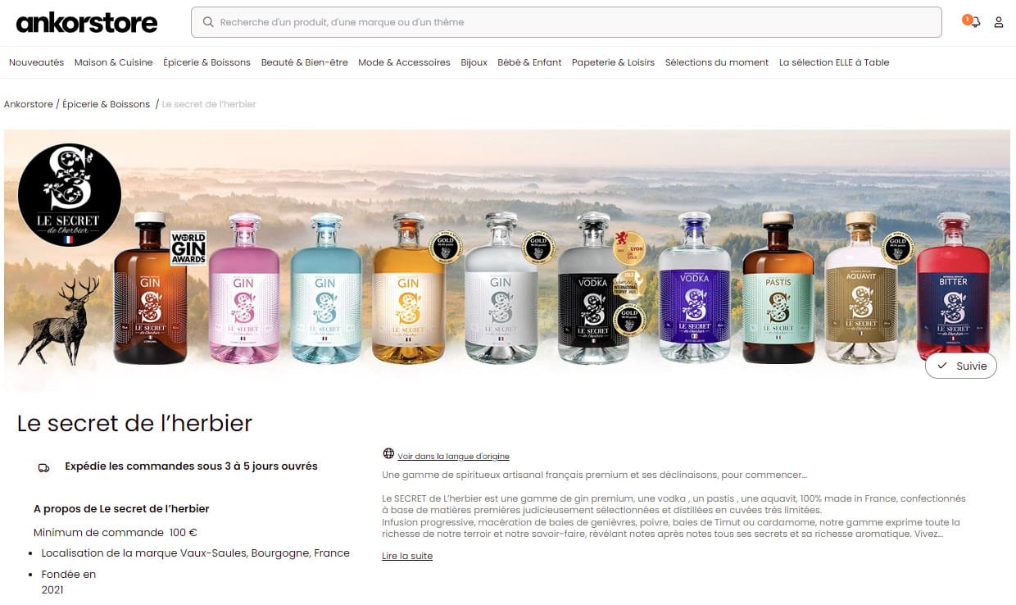
Task: Open Épicerie & Boissons breadcrumb link
Action: [106, 104]
